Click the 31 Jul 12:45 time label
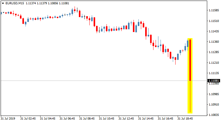 pyautogui.click(x=126, y=119)
